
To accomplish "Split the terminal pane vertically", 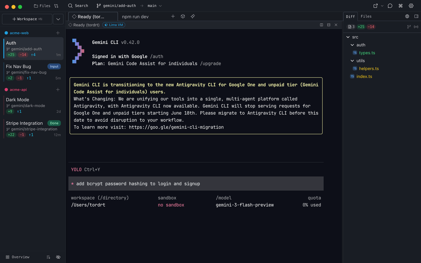I will 321,25.
